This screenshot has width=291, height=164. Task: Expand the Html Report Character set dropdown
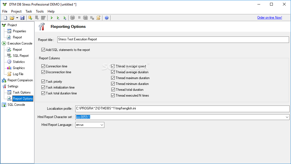[287, 117]
